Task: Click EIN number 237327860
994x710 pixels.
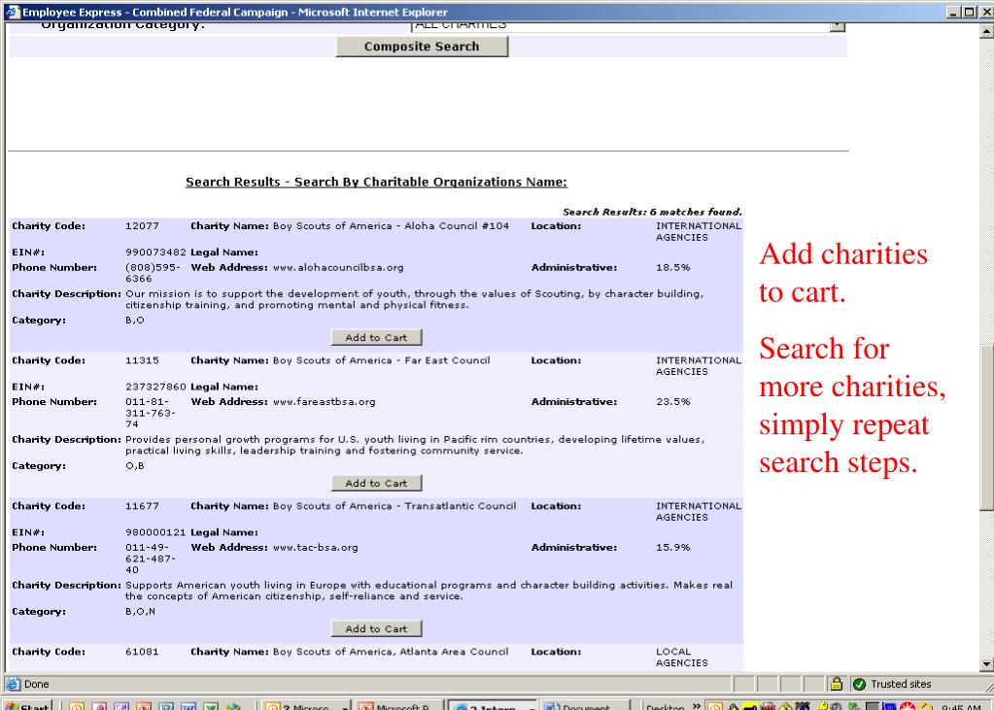Action: coord(155,387)
